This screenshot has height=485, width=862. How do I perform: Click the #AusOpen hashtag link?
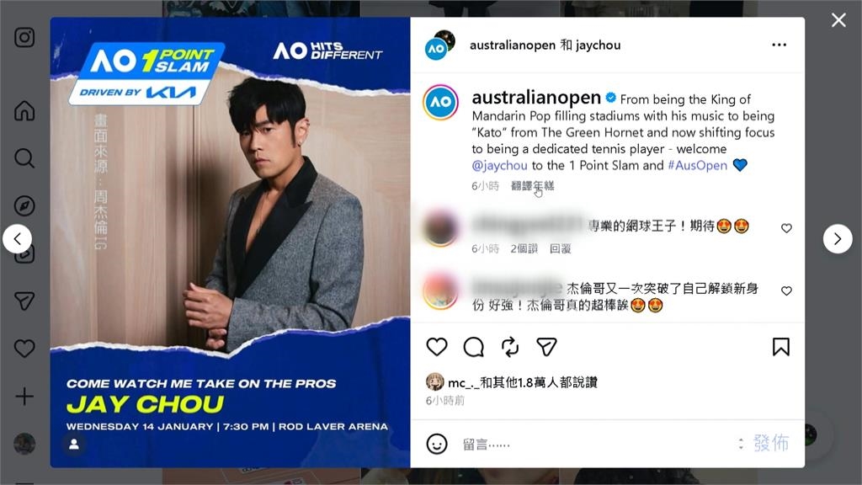[697, 166]
